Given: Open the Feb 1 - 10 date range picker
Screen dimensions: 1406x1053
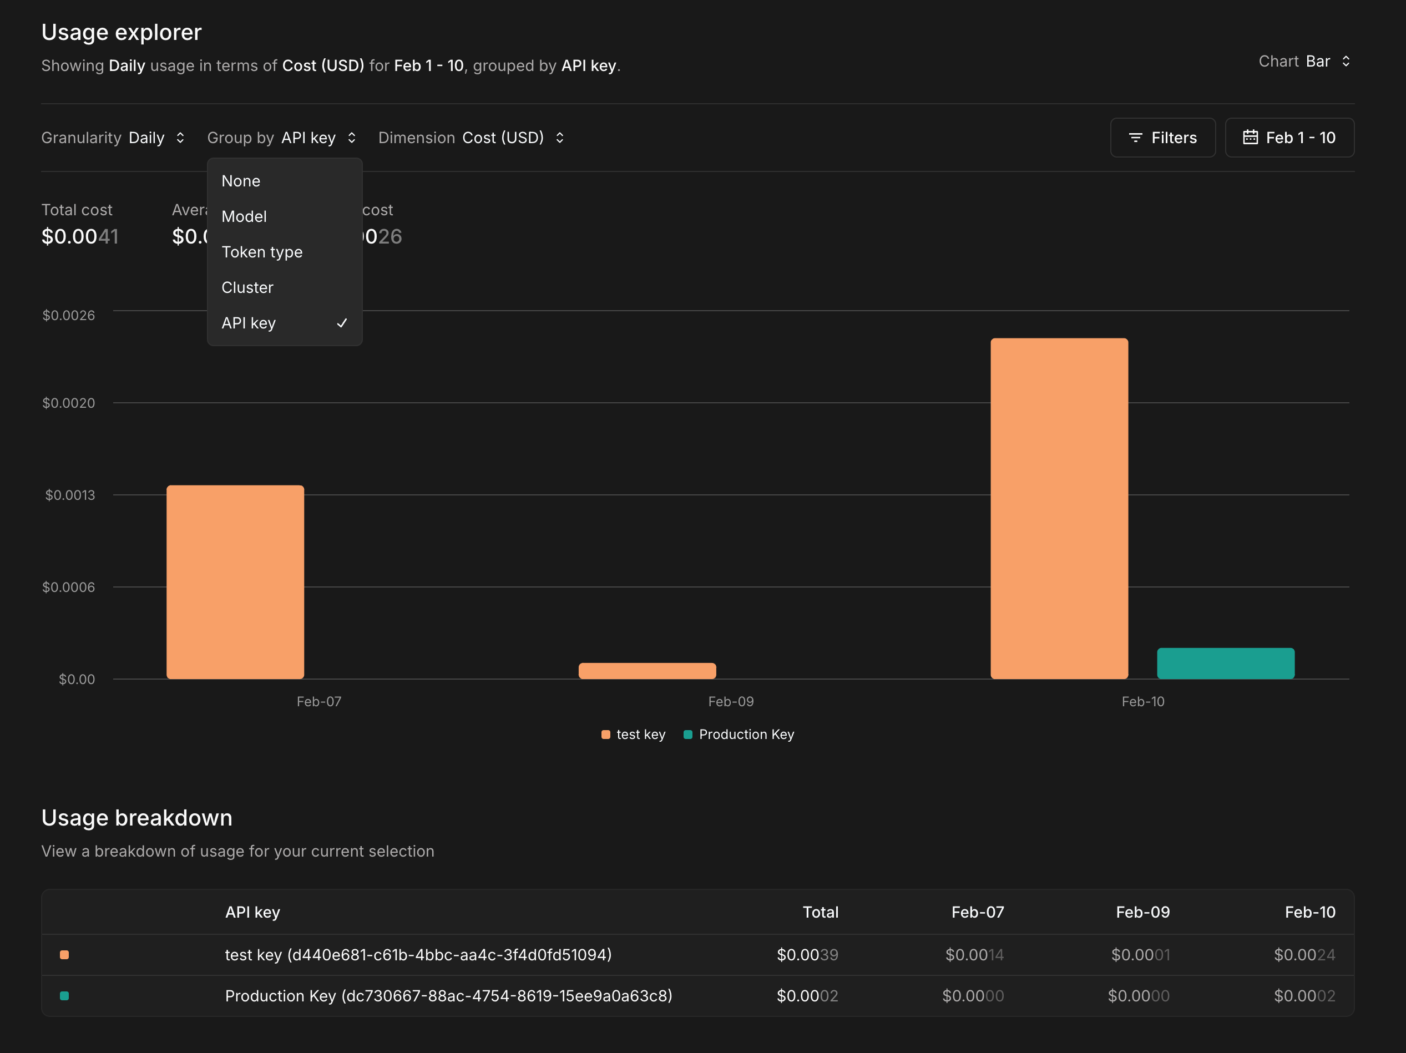Looking at the screenshot, I should tap(1289, 138).
